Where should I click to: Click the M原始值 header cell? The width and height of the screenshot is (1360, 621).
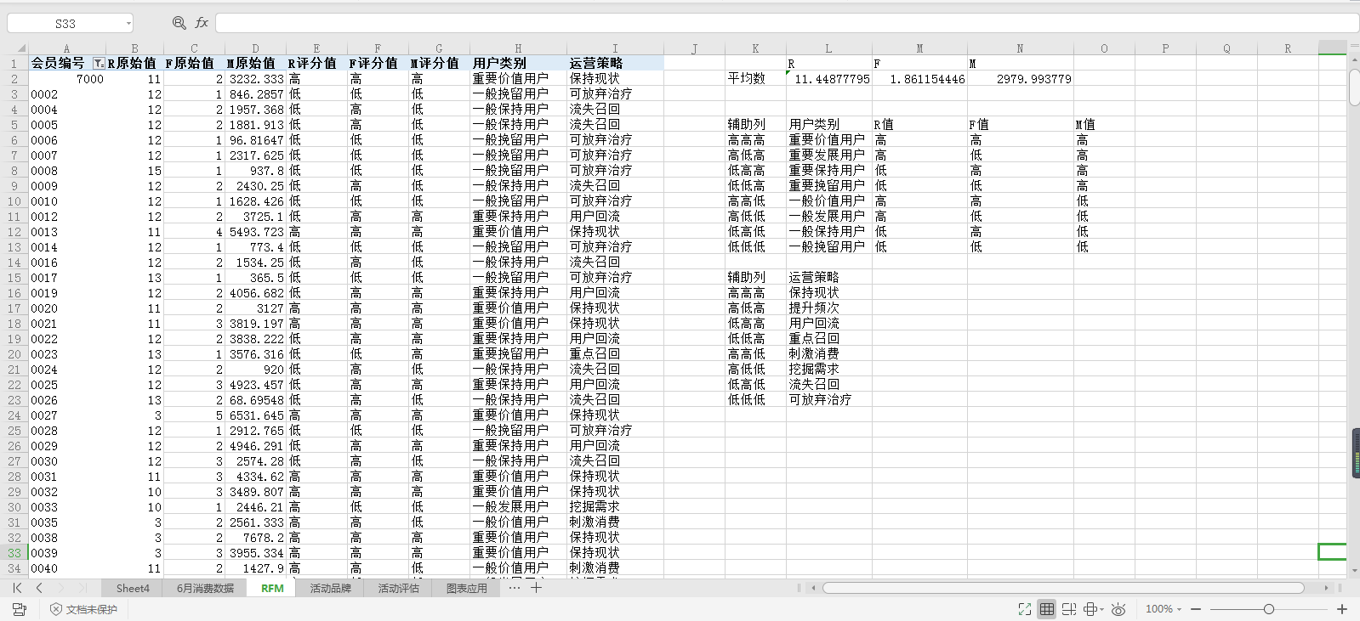(x=255, y=64)
